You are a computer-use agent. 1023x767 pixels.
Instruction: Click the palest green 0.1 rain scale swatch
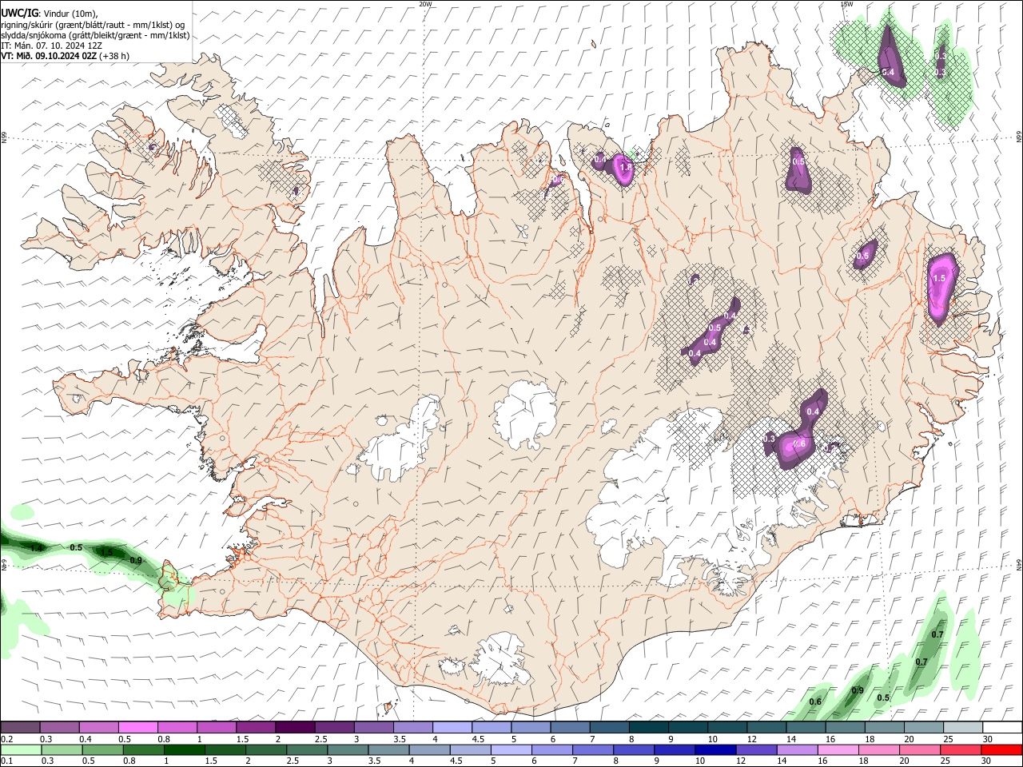click(21, 749)
